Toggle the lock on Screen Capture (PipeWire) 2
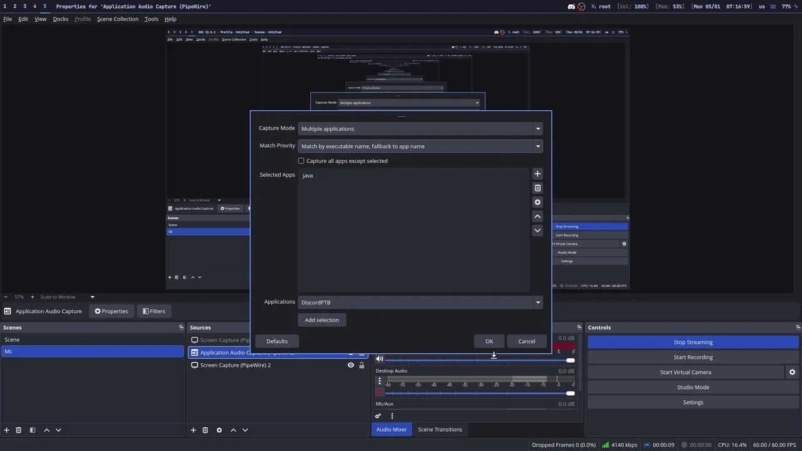802x451 pixels. tap(362, 365)
